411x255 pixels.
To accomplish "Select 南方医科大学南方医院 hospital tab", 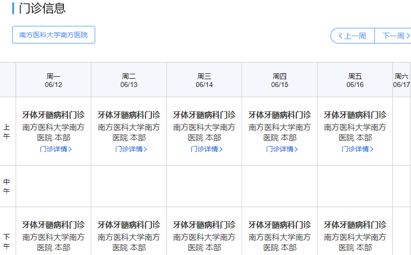I will coord(54,35).
